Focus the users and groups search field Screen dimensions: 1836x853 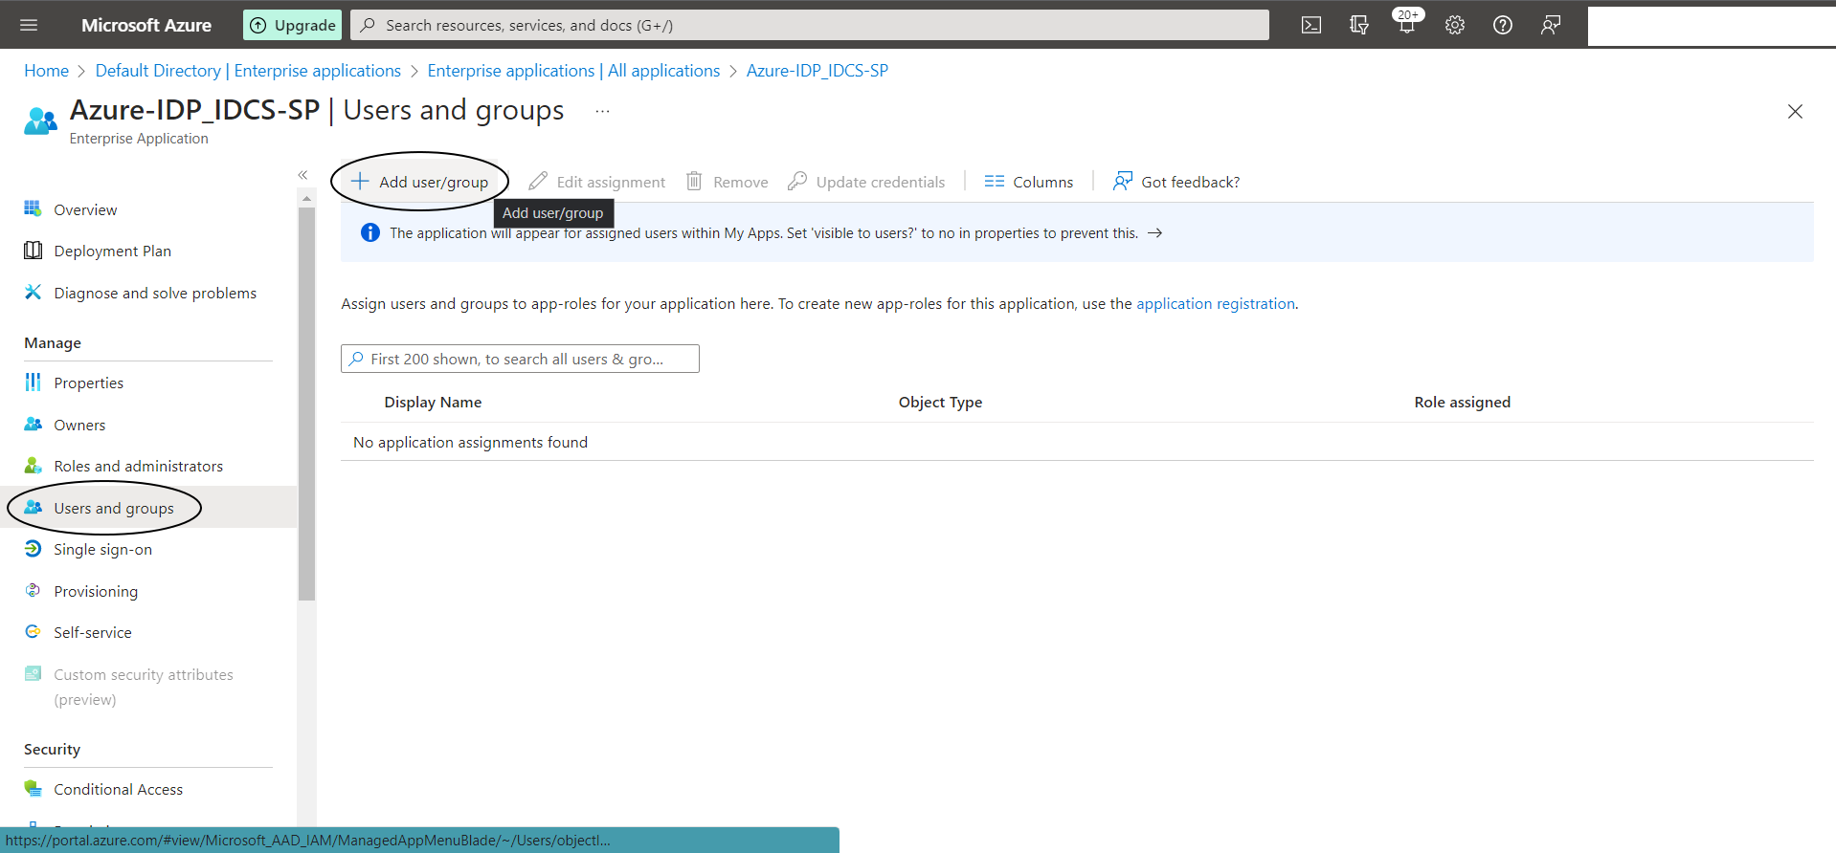tap(520, 359)
